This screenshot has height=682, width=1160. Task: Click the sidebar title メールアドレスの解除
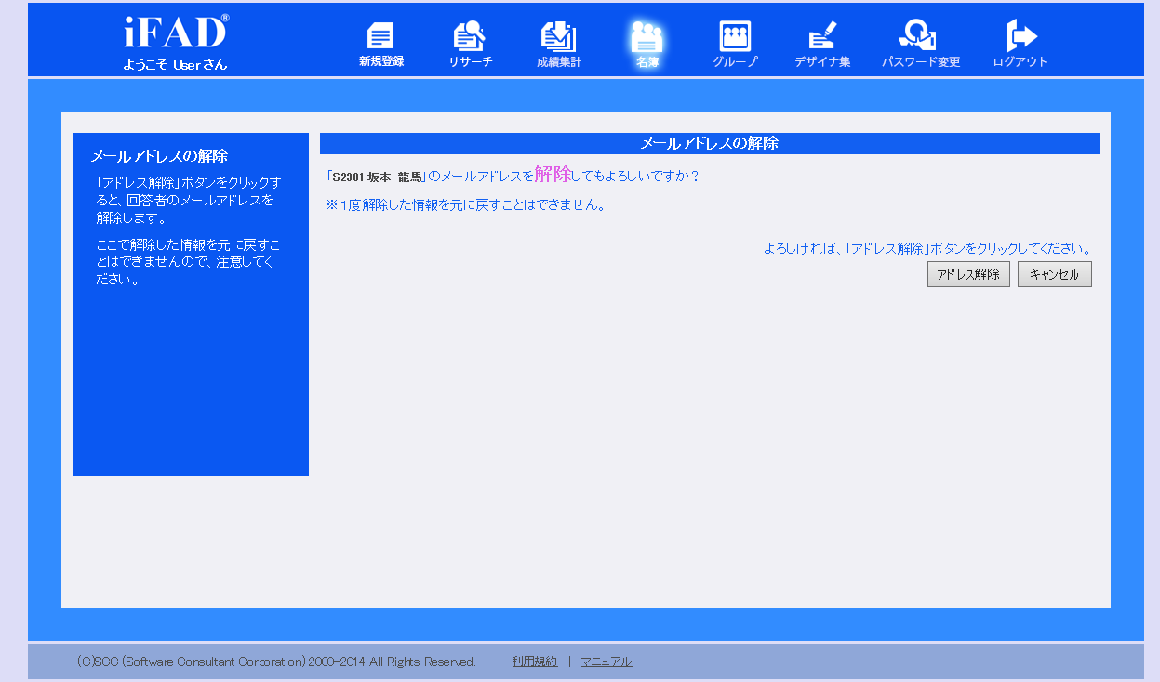point(159,156)
